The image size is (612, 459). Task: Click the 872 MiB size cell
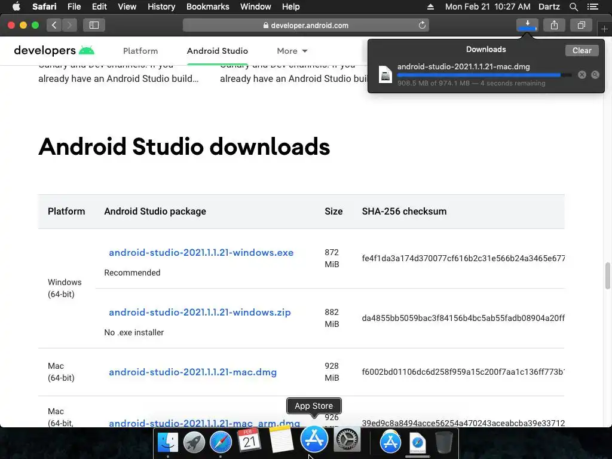click(x=332, y=258)
